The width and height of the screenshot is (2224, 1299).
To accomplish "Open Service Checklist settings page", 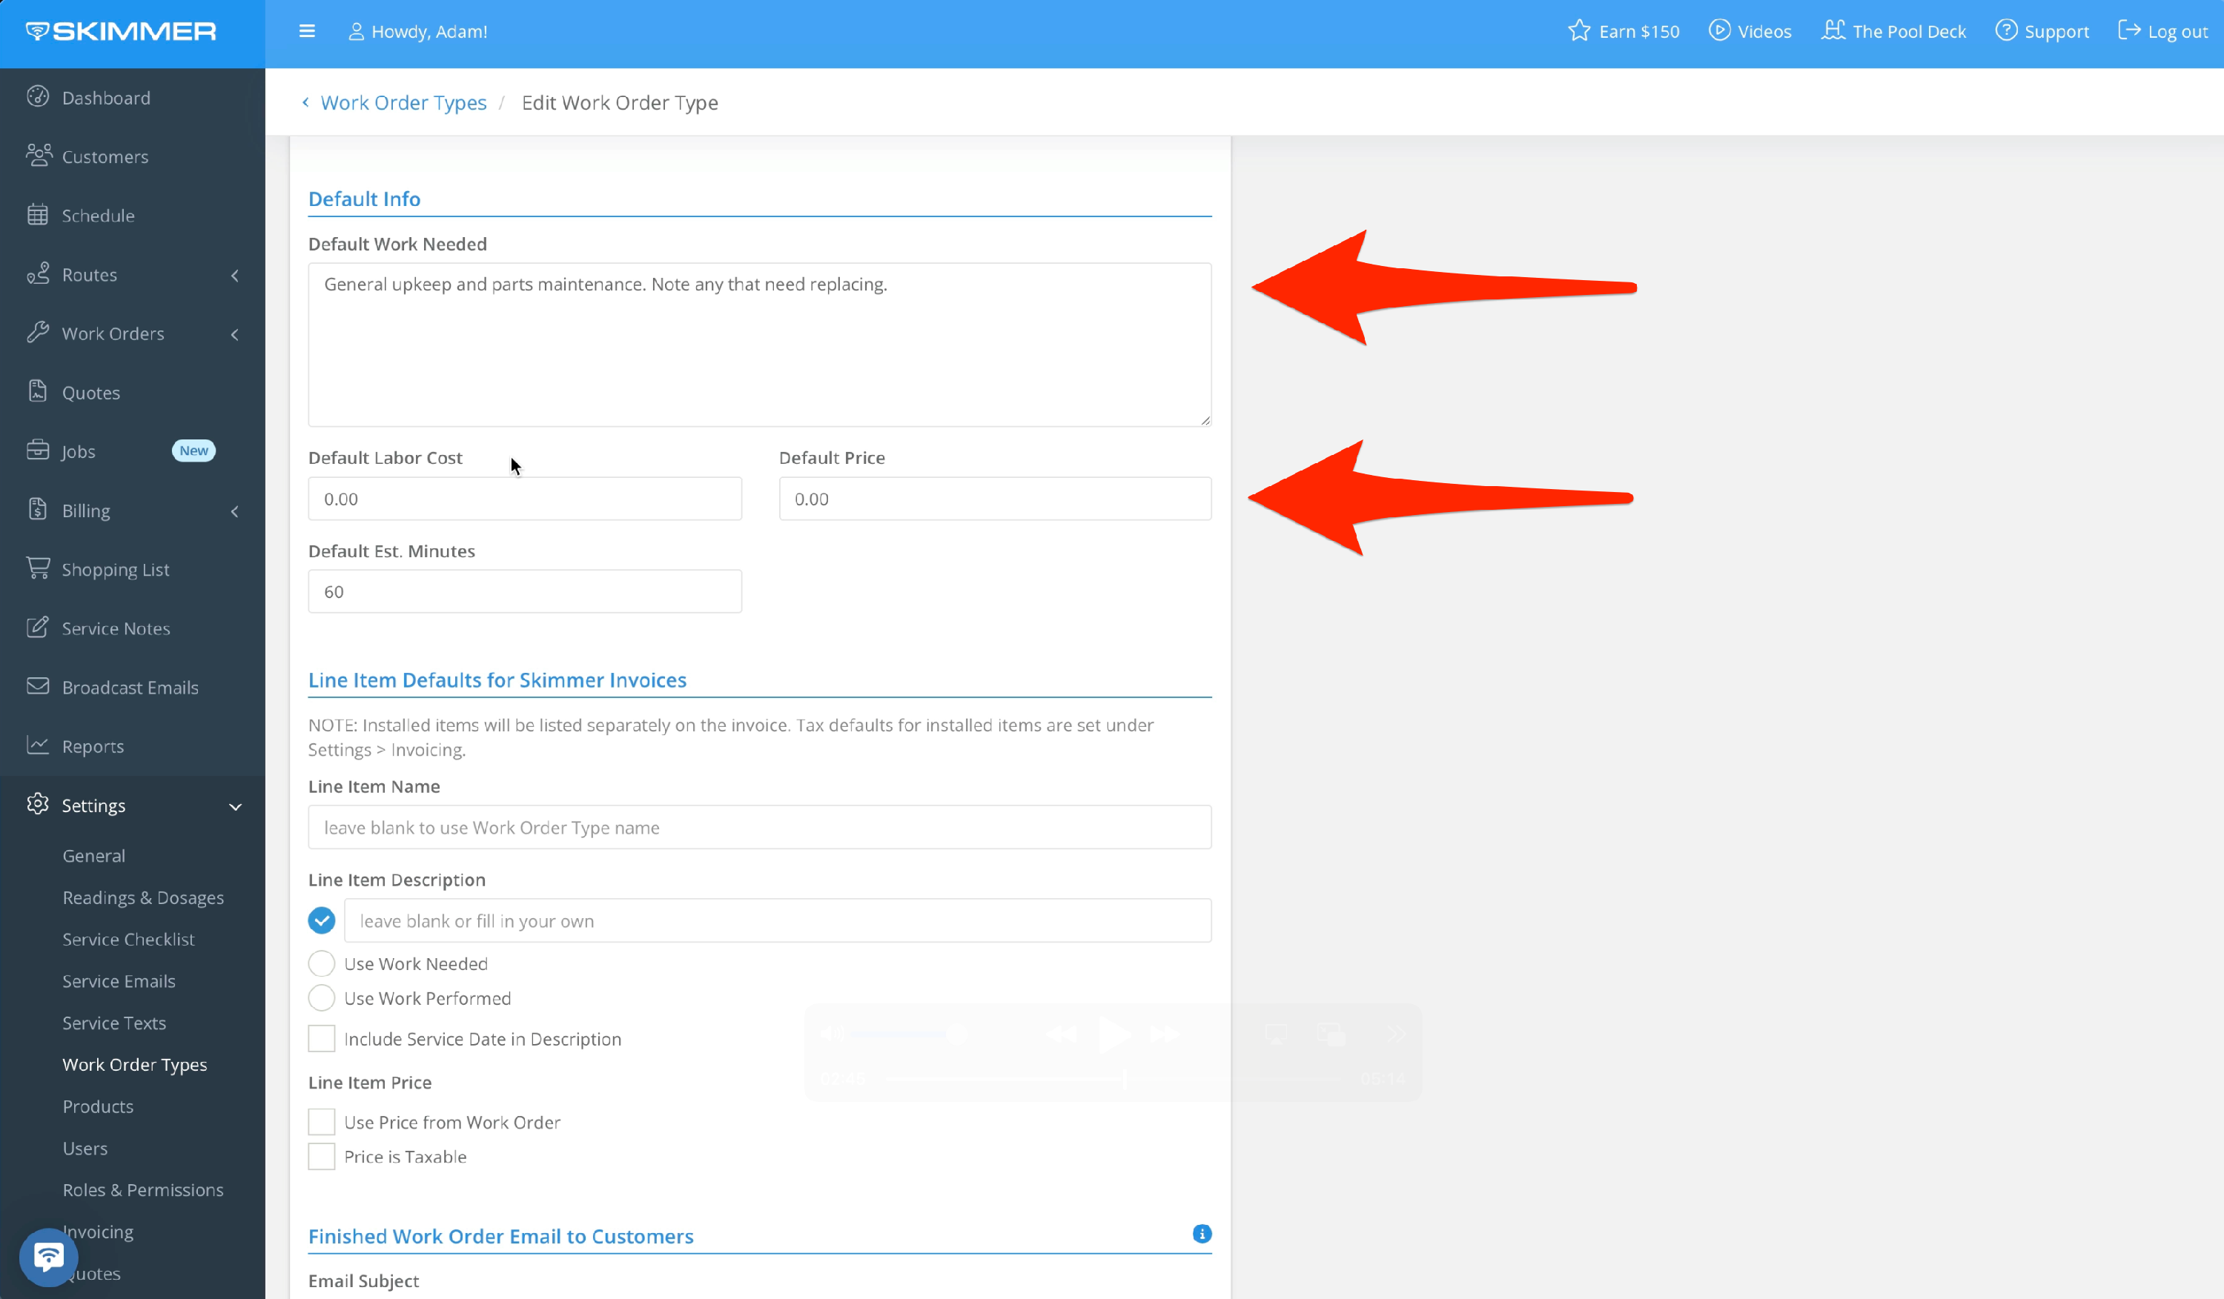I will click(x=128, y=939).
